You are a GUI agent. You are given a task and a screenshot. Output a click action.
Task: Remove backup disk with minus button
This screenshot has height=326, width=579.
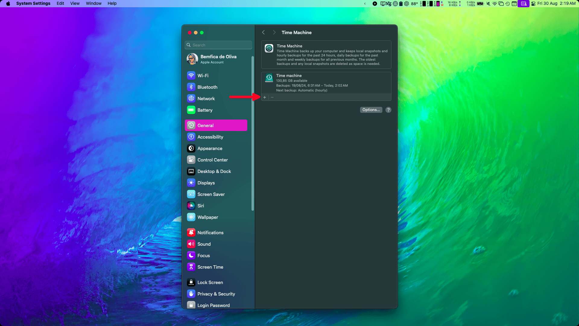tap(272, 97)
